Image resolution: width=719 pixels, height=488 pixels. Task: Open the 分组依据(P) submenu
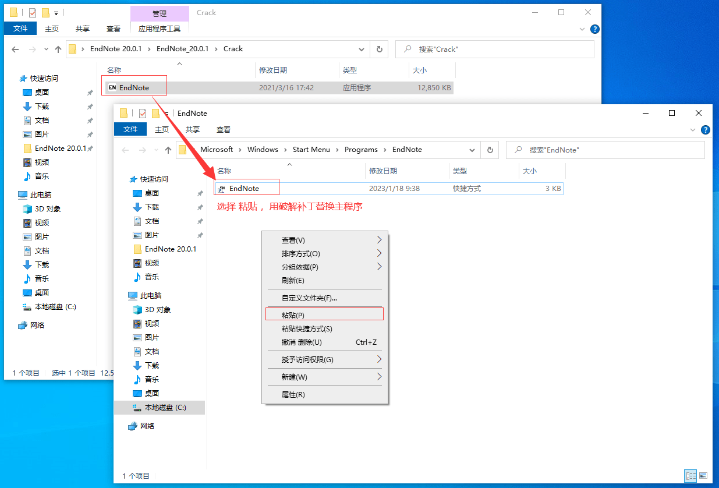pyautogui.click(x=325, y=267)
